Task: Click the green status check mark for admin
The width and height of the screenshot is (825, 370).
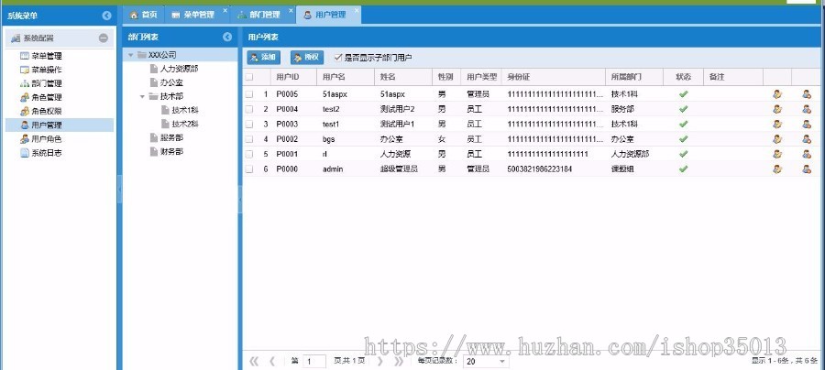Action: click(x=684, y=169)
